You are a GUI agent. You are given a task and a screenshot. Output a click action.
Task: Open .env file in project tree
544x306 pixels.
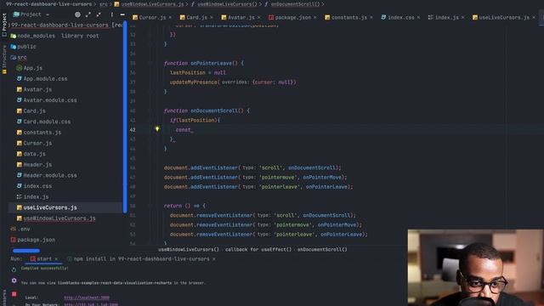pos(24,229)
